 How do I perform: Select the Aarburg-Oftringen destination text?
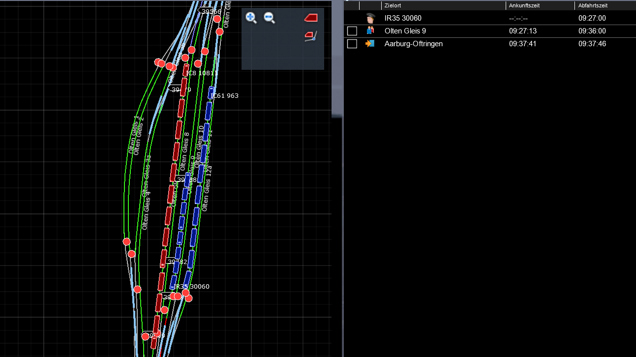(x=413, y=44)
